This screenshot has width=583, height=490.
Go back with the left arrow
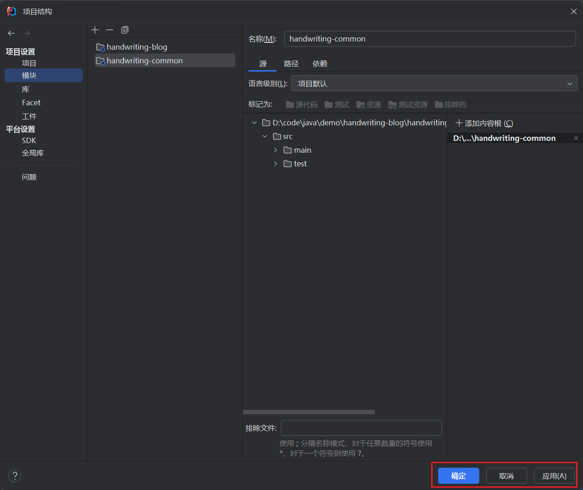(x=11, y=33)
